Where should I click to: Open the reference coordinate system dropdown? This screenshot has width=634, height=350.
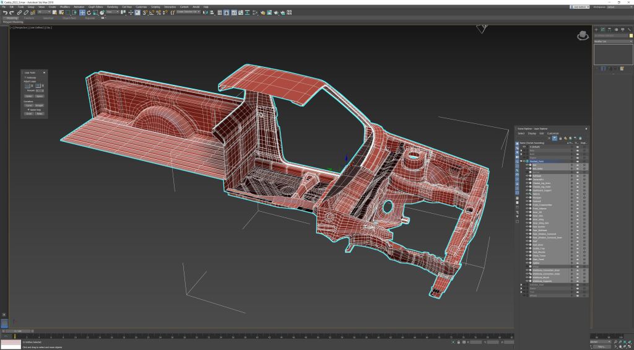[113, 12]
